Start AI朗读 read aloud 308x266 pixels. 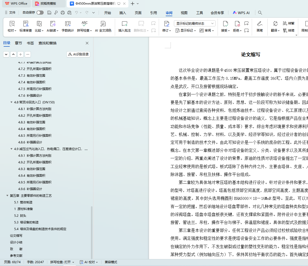pos(52,26)
